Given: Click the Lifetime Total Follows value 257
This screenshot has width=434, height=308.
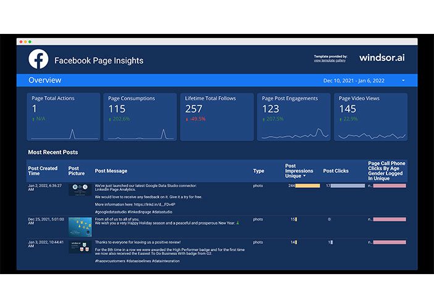Looking at the screenshot, I should (x=194, y=109).
